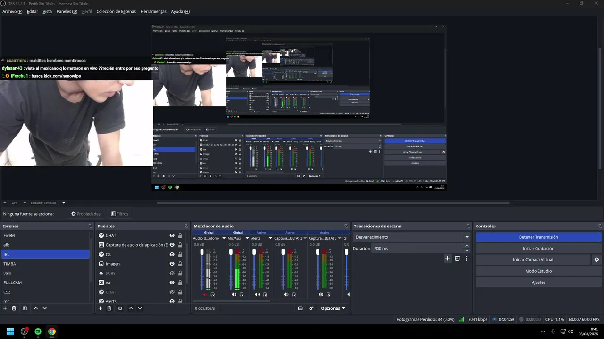Open the Archivo menu
Image resolution: width=604 pixels, height=339 pixels.
(x=12, y=11)
